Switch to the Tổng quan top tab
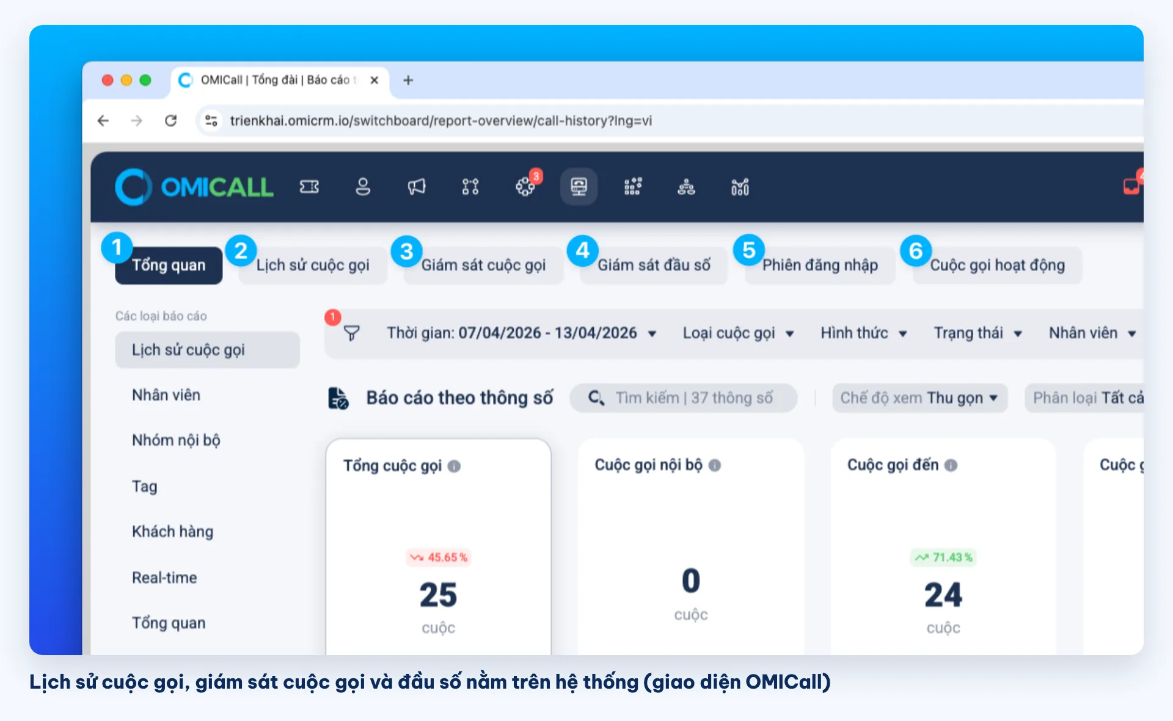The height and width of the screenshot is (721, 1173). (169, 265)
